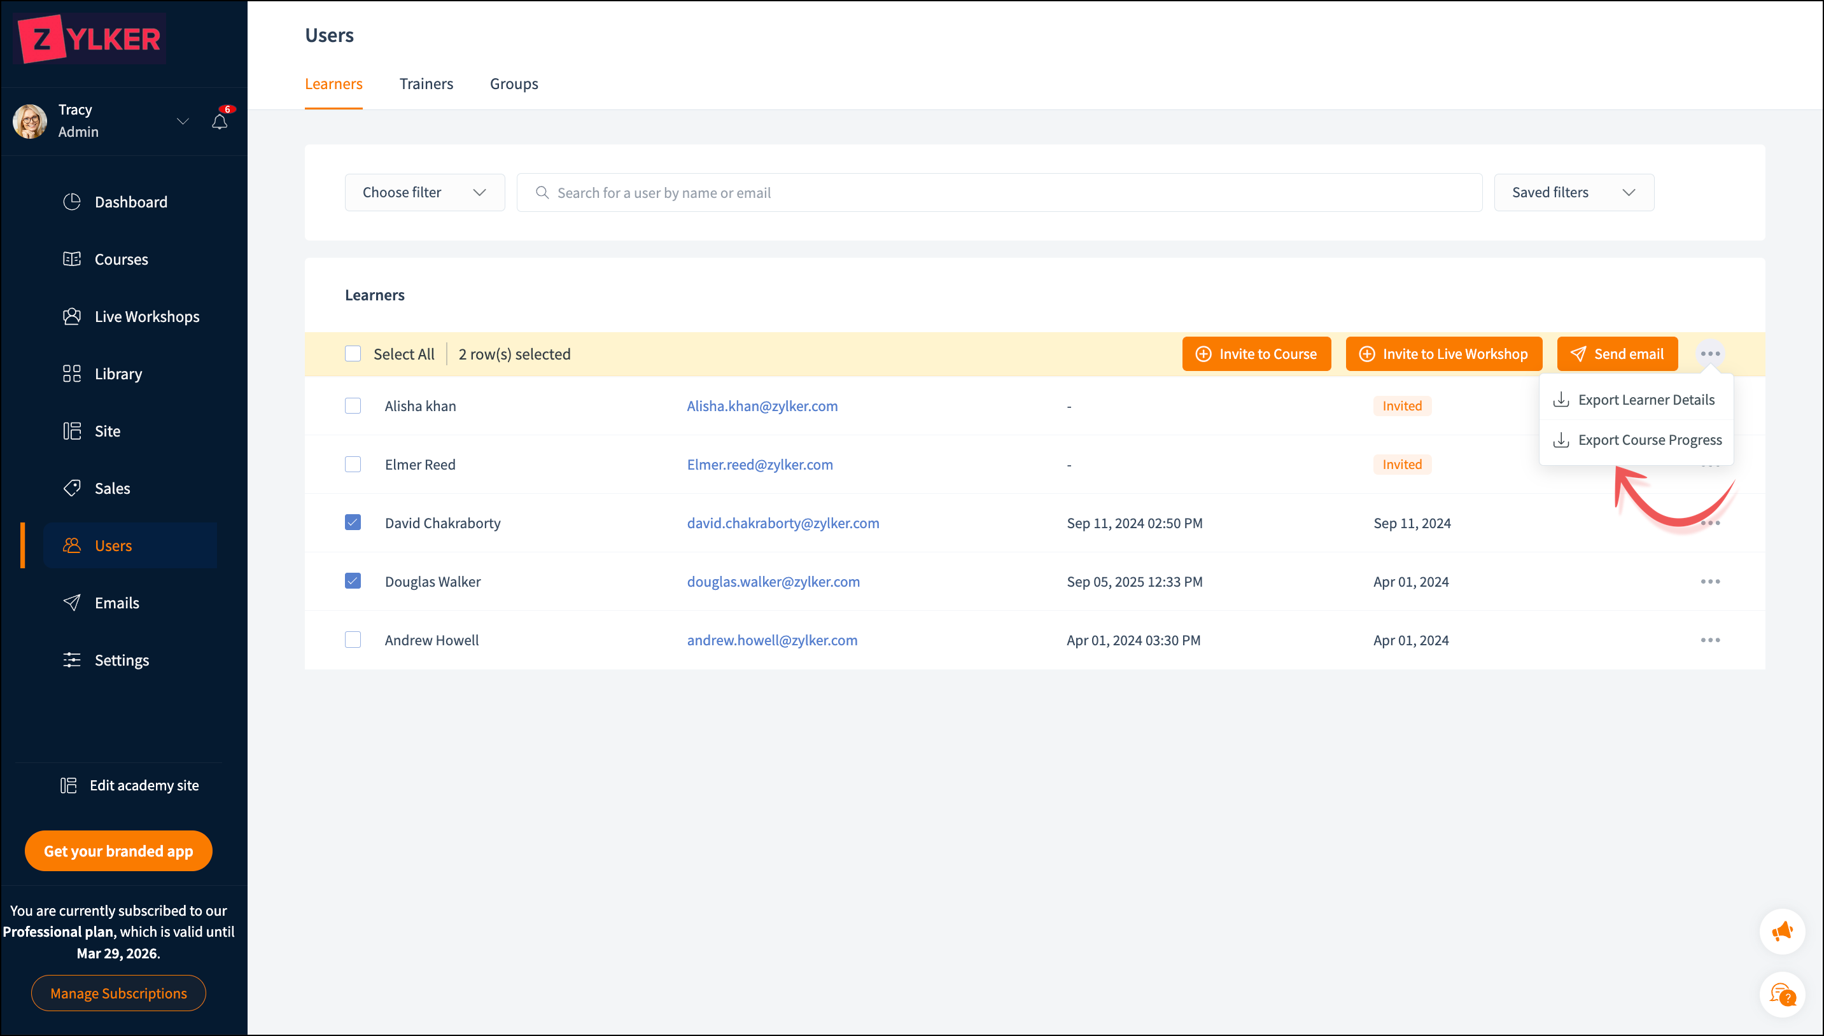Expand the Saved filters dropdown
Image resolution: width=1824 pixels, height=1036 pixels.
(x=1574, y=192)
